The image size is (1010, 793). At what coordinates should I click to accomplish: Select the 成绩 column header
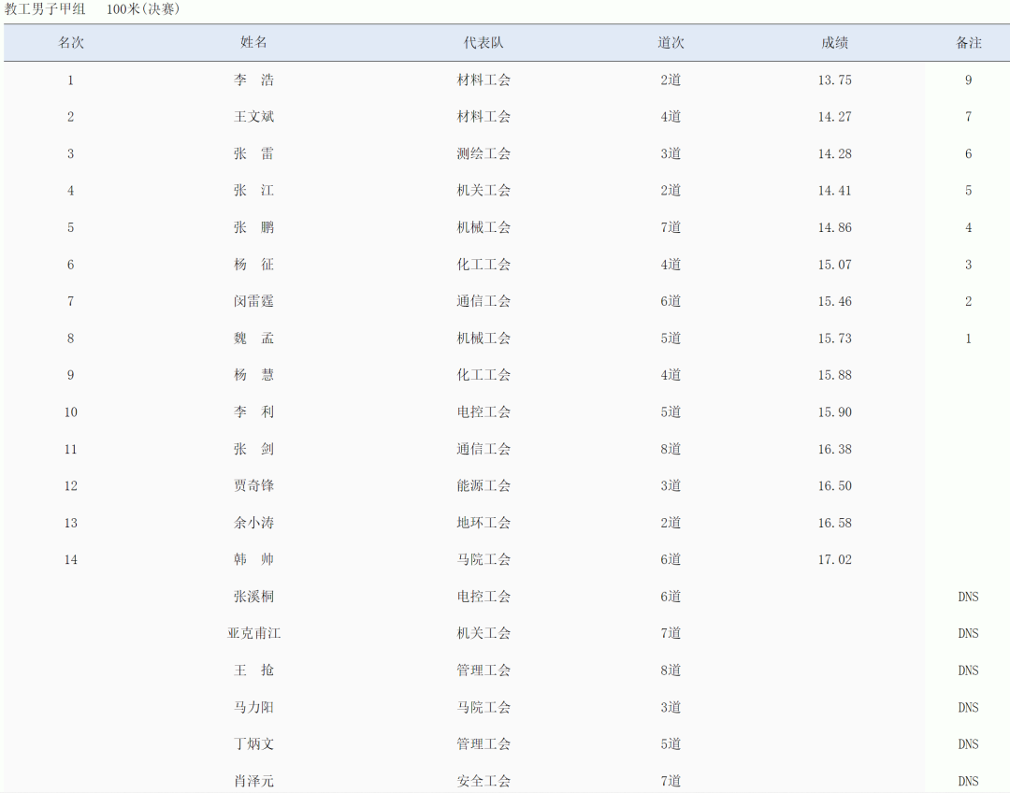pos(834,43)
